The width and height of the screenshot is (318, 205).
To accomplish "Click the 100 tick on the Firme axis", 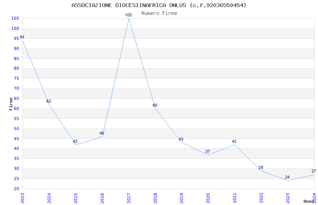I will tap(15, 28).
